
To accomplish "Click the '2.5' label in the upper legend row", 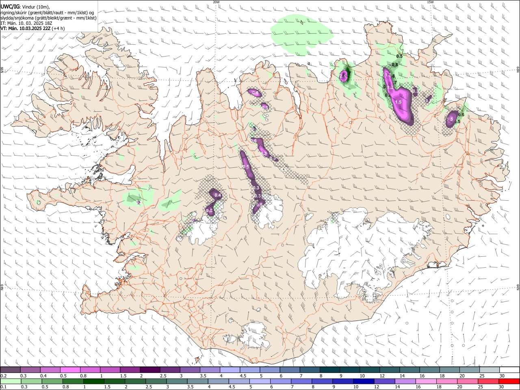I will click(163, 376).
